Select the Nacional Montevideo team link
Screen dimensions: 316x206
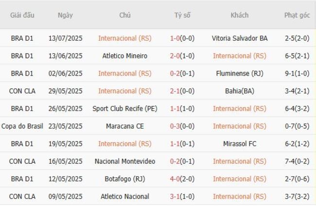point(125,161)
